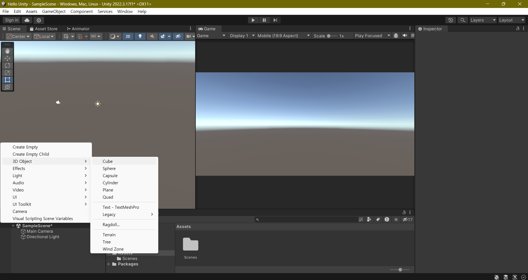Click the activity checkmark icon in status bar
Screen dimensions: 528x280
point(524,277)
